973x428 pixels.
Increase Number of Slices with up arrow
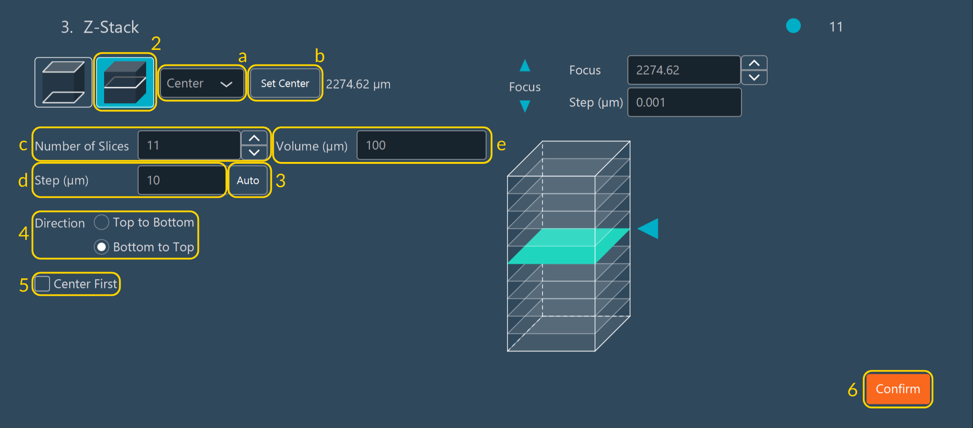(254, 139)
